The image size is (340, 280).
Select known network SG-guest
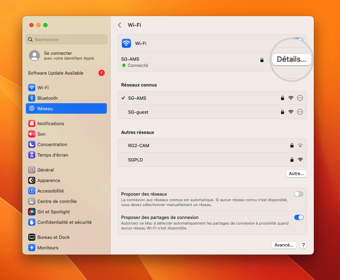(212, 112)
